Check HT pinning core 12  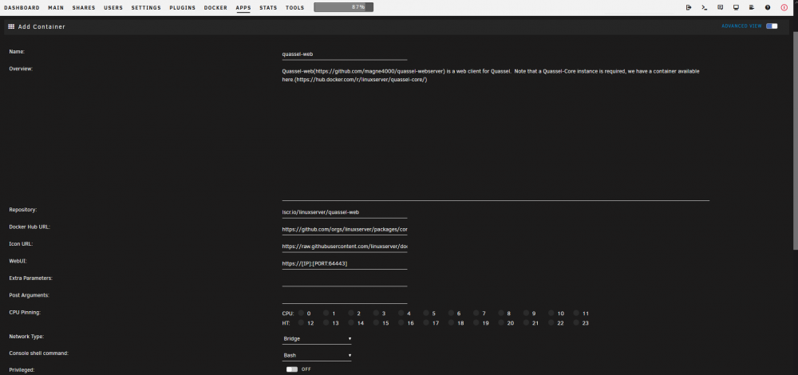[x=301, y=322]
